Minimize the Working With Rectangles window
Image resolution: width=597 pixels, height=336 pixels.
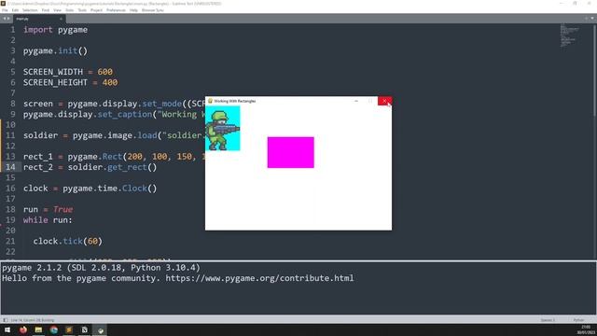pyautogui.click(x=356, y=101)
